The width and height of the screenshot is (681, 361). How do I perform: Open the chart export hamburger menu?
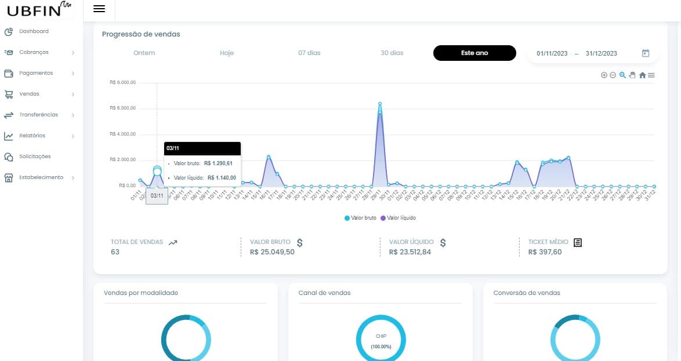651,75
